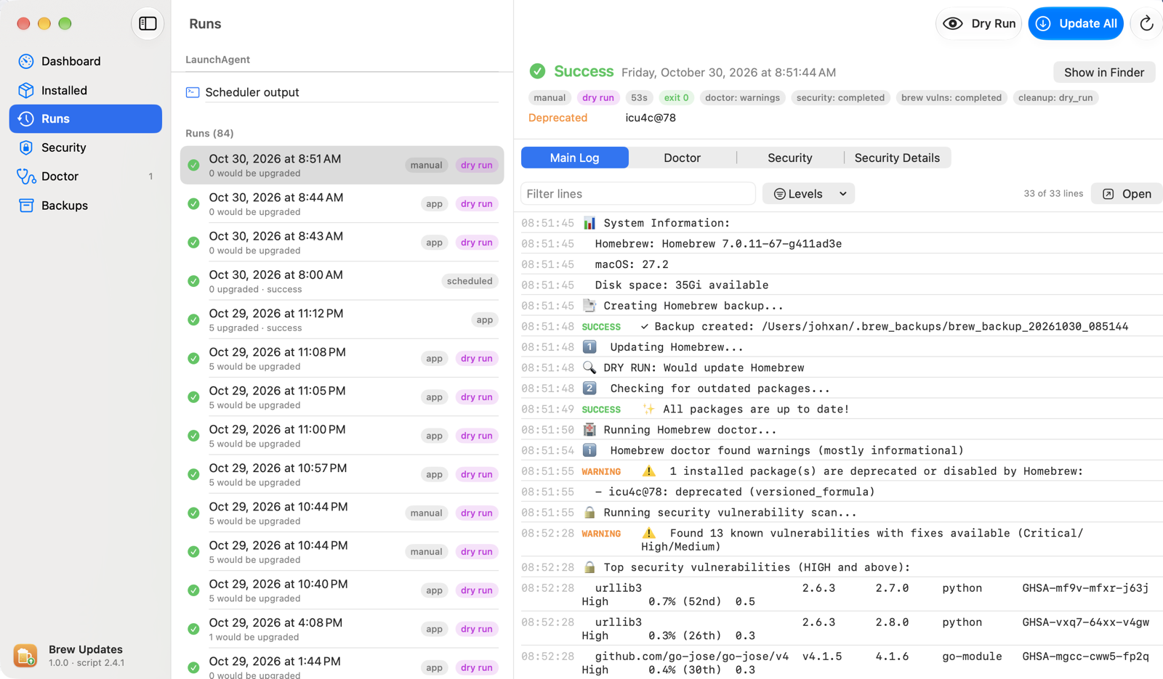Screen dimensions: 1163x679
Task: Start Update All
Action: click(x=1076, y=24)
